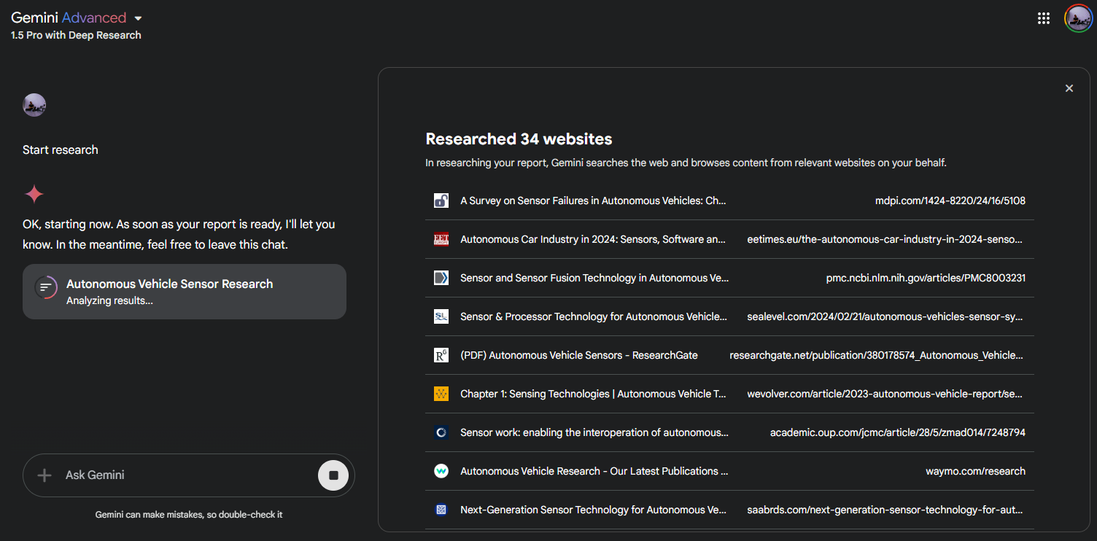This screenshot has height=541, width=1097.
Task: Click the Saab RDS favicon icon
Action: (441, 510)
